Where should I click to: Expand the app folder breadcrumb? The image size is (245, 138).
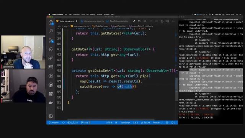[65, 26]
